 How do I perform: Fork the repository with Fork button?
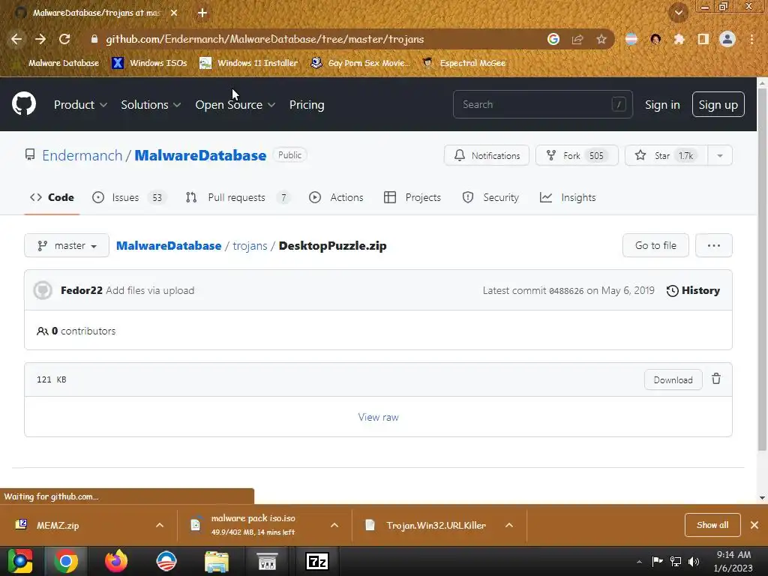point(577,156)
